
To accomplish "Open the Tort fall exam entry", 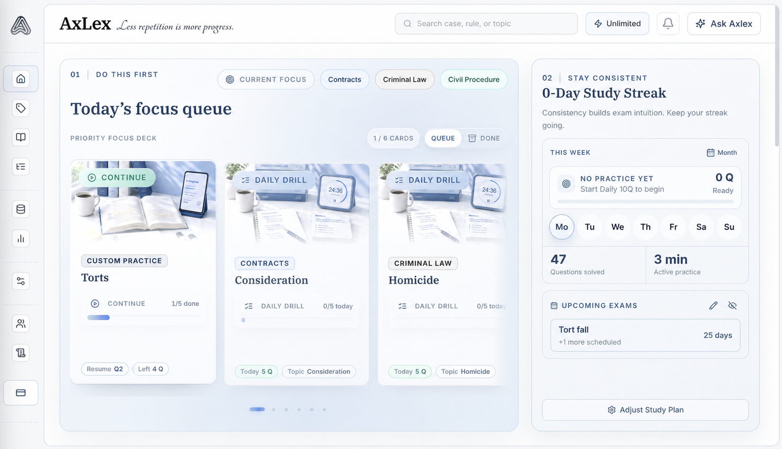I will (x=645, y=335).
